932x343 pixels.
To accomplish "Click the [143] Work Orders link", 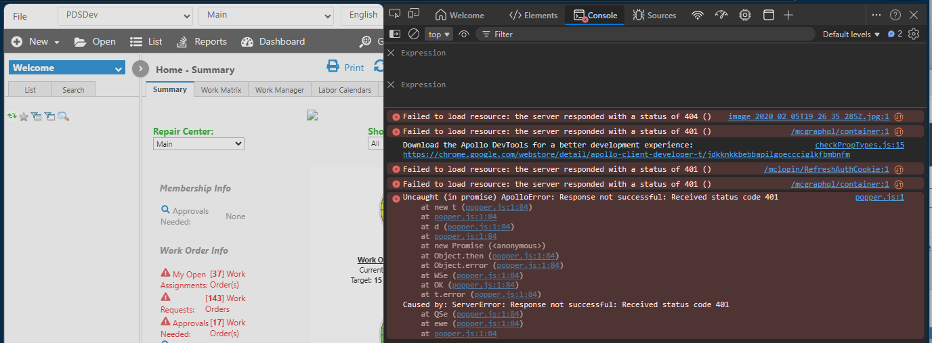I will point(226,304).
